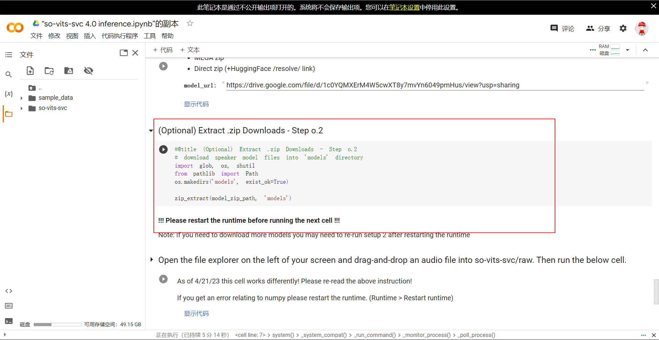Refresh the file browser listing
The image size is (659, 340).
(49, 71)
